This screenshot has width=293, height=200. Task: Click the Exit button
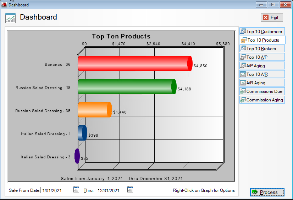point(272,17)
